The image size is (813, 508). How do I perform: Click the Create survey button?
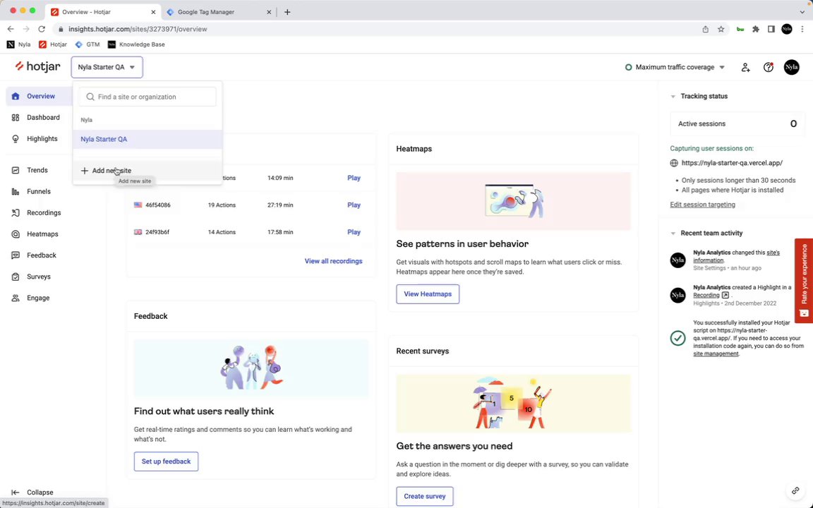[425, 496]
